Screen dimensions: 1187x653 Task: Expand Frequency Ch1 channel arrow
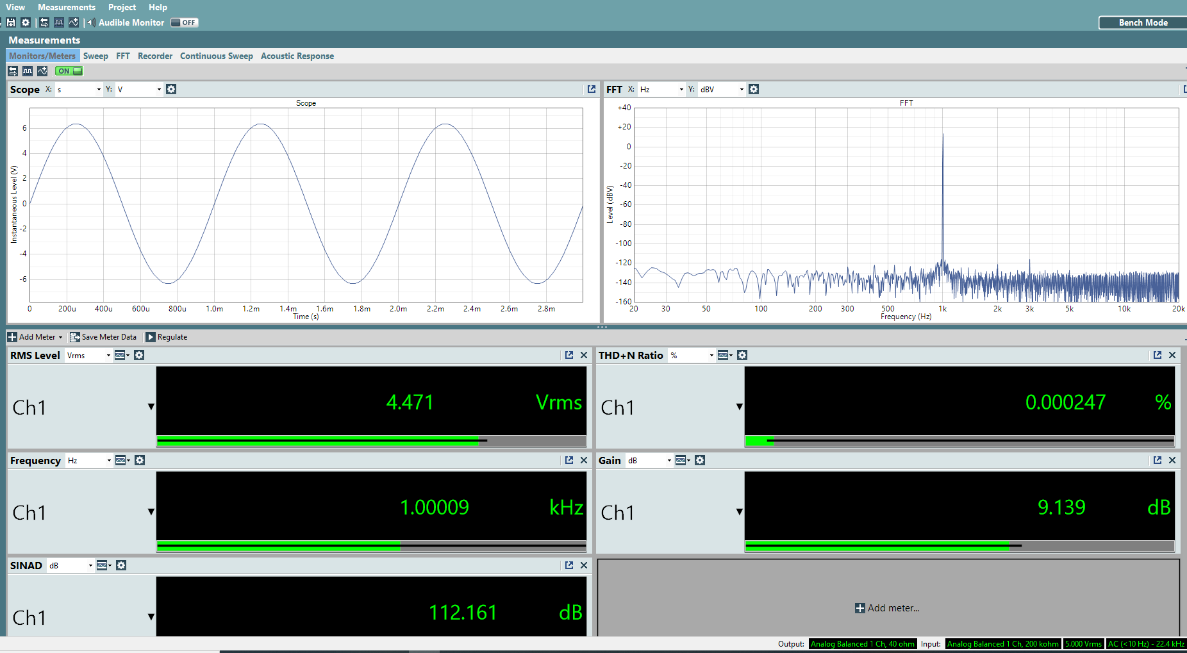[151, 511]
